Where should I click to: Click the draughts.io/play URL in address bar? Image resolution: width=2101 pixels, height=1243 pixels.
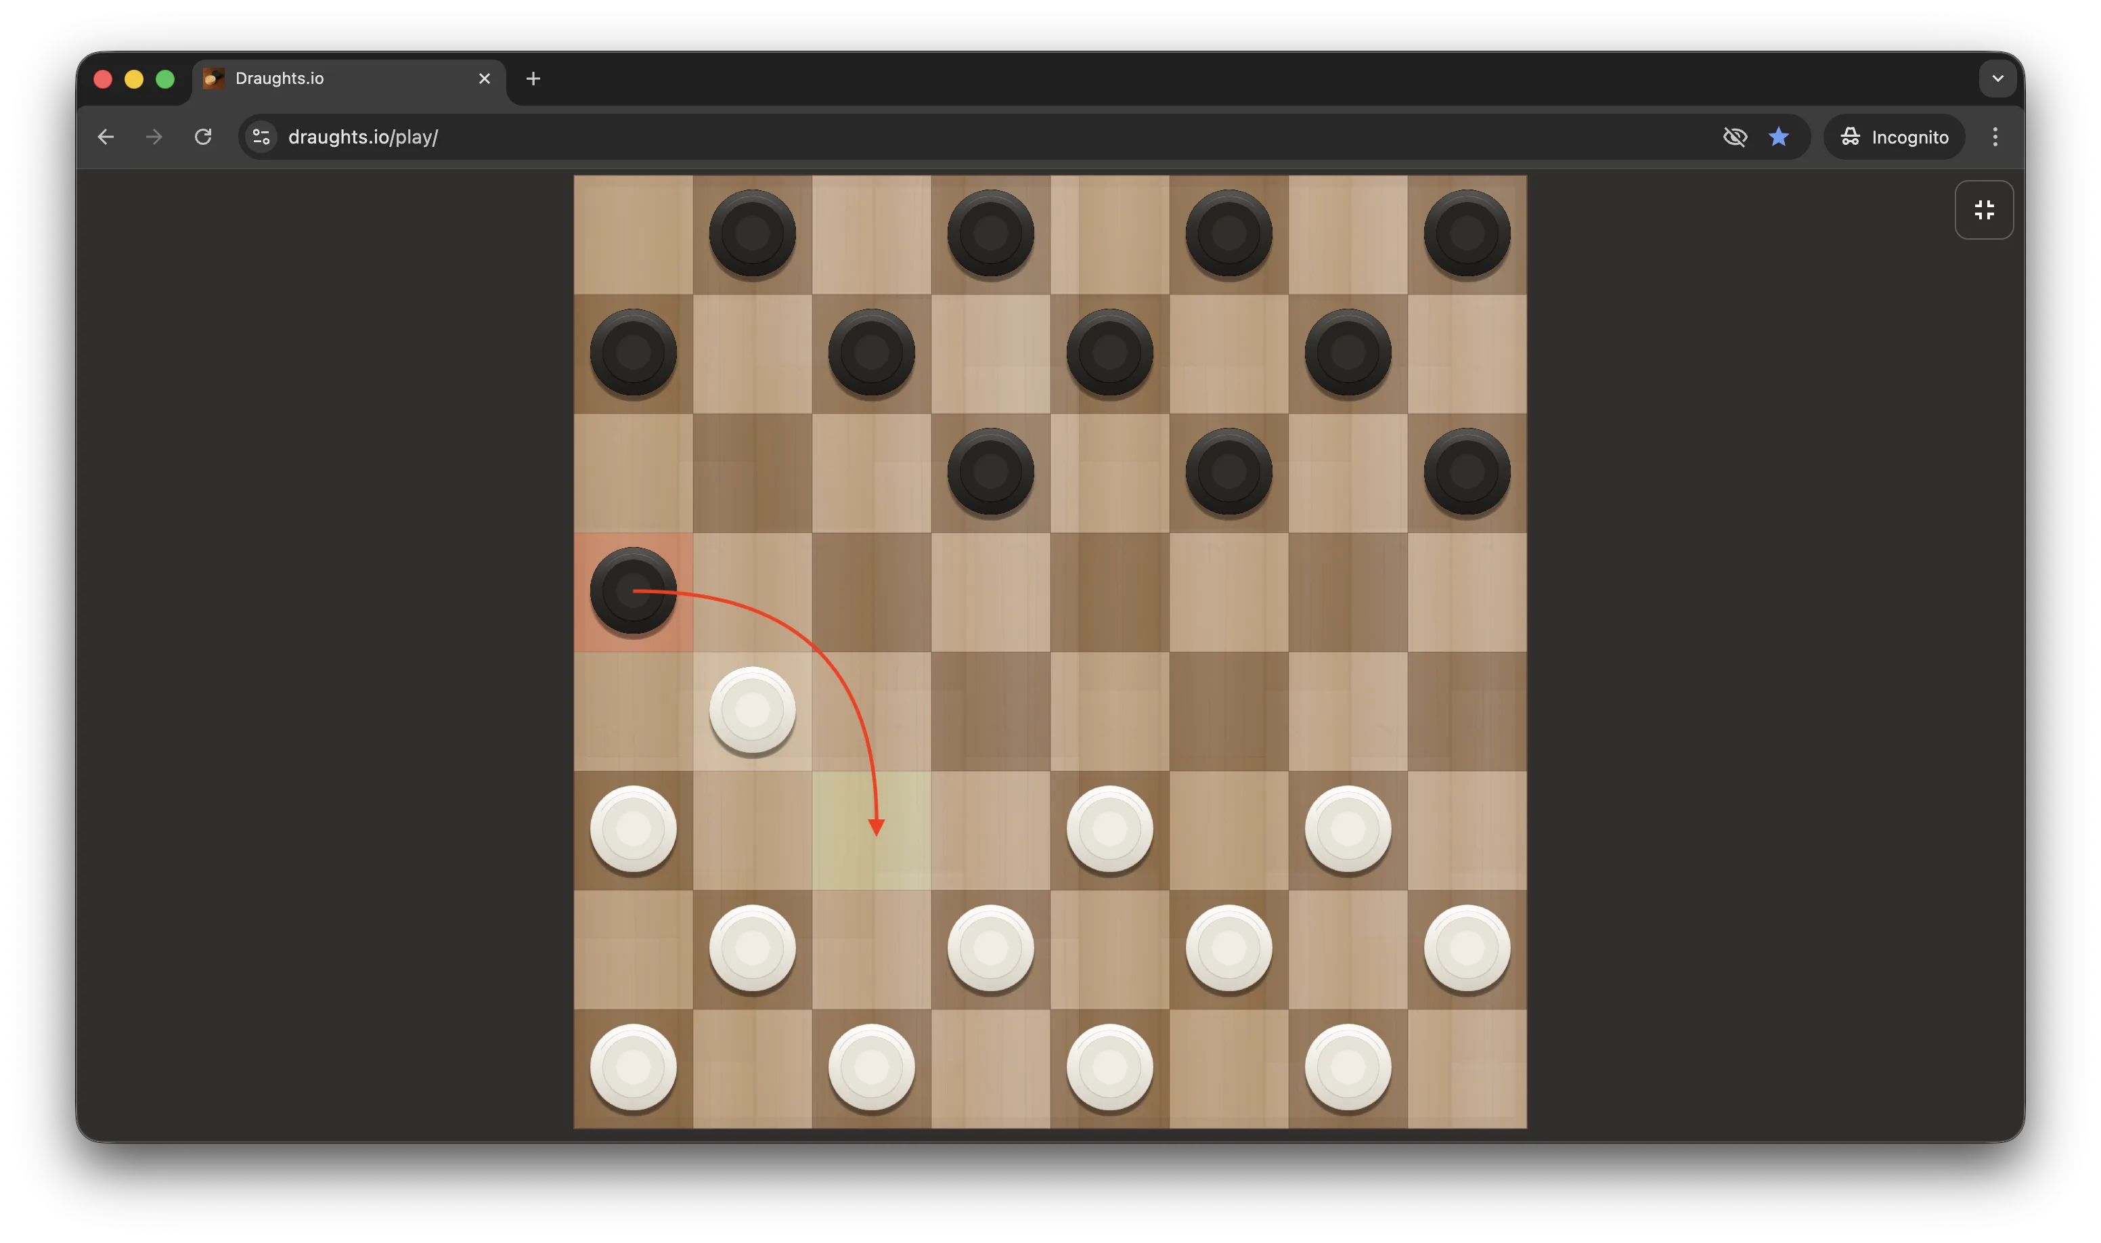pos(363,137)
